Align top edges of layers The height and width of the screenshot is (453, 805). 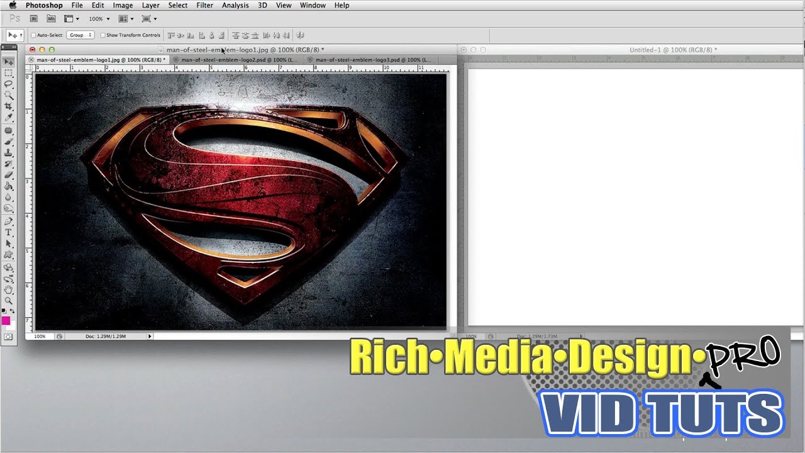tap(172, 35)
